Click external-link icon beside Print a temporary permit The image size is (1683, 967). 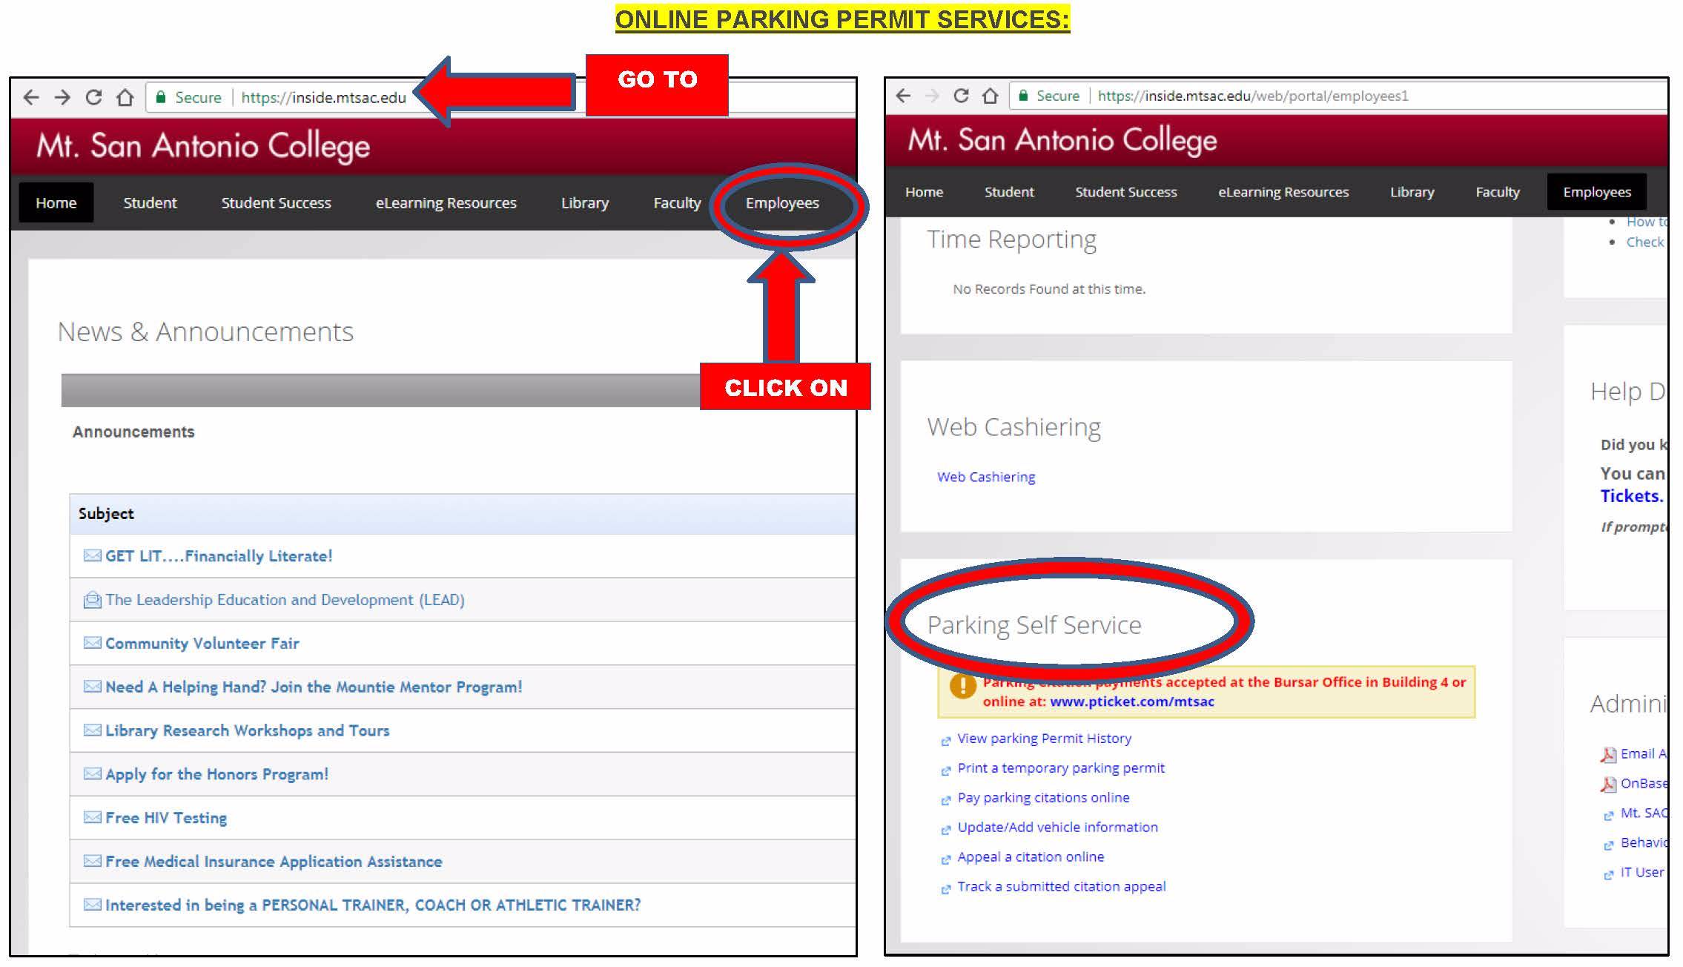tap(945, 770)
